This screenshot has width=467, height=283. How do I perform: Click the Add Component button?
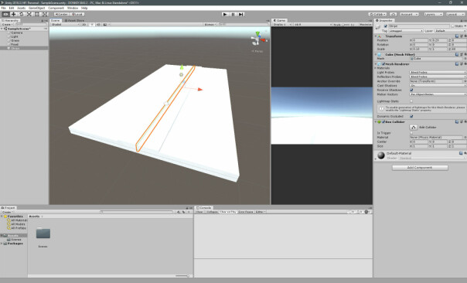[420, 168]
